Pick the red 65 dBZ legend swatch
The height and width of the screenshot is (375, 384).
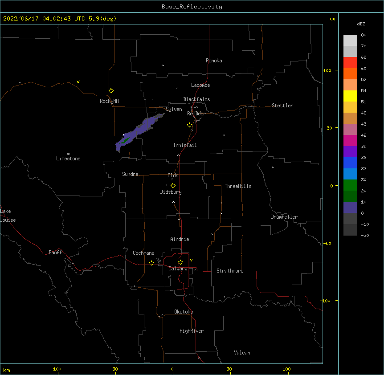click(350, 62)
